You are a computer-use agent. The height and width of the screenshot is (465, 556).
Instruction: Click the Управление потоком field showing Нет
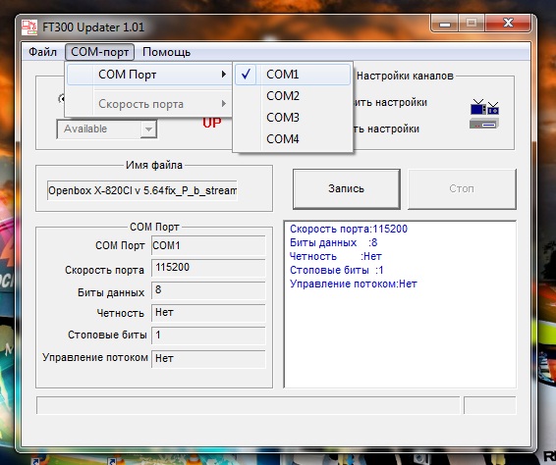(208, 358)
